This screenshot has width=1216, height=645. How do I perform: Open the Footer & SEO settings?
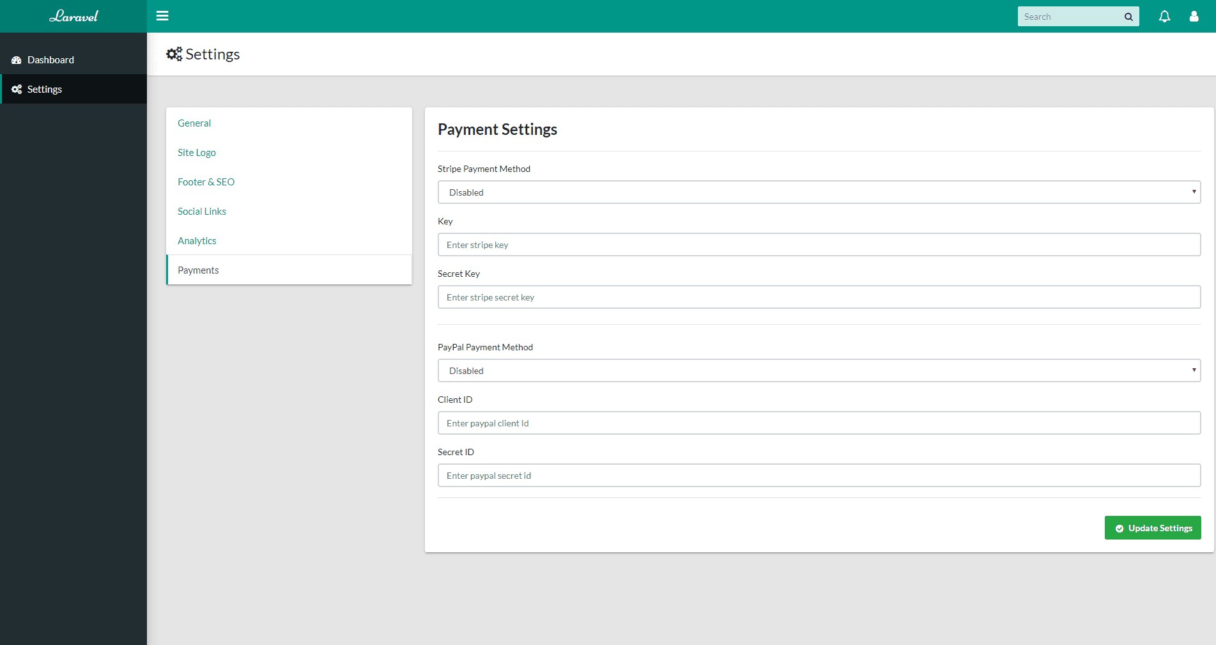tap(206, 182)
